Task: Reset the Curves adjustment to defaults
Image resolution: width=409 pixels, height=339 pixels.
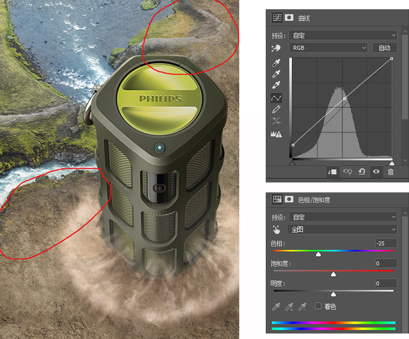Action: (x=362, y=172)
